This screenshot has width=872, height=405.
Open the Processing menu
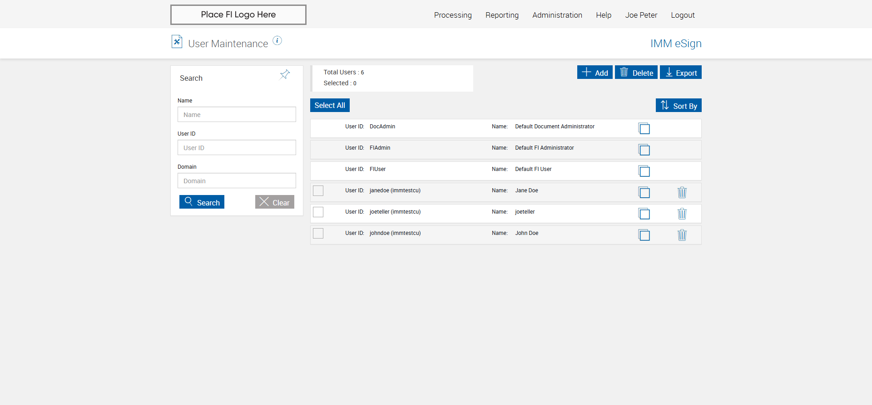[453, 15]
